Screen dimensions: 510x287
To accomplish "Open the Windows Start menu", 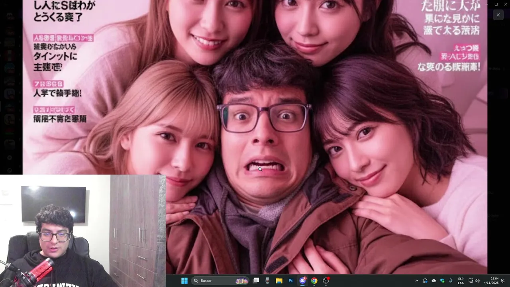I will (184, 281).
